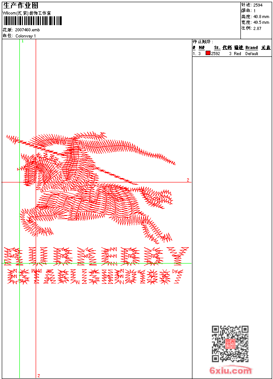
Task: Click the Brand column header
Action: point(251,48)
